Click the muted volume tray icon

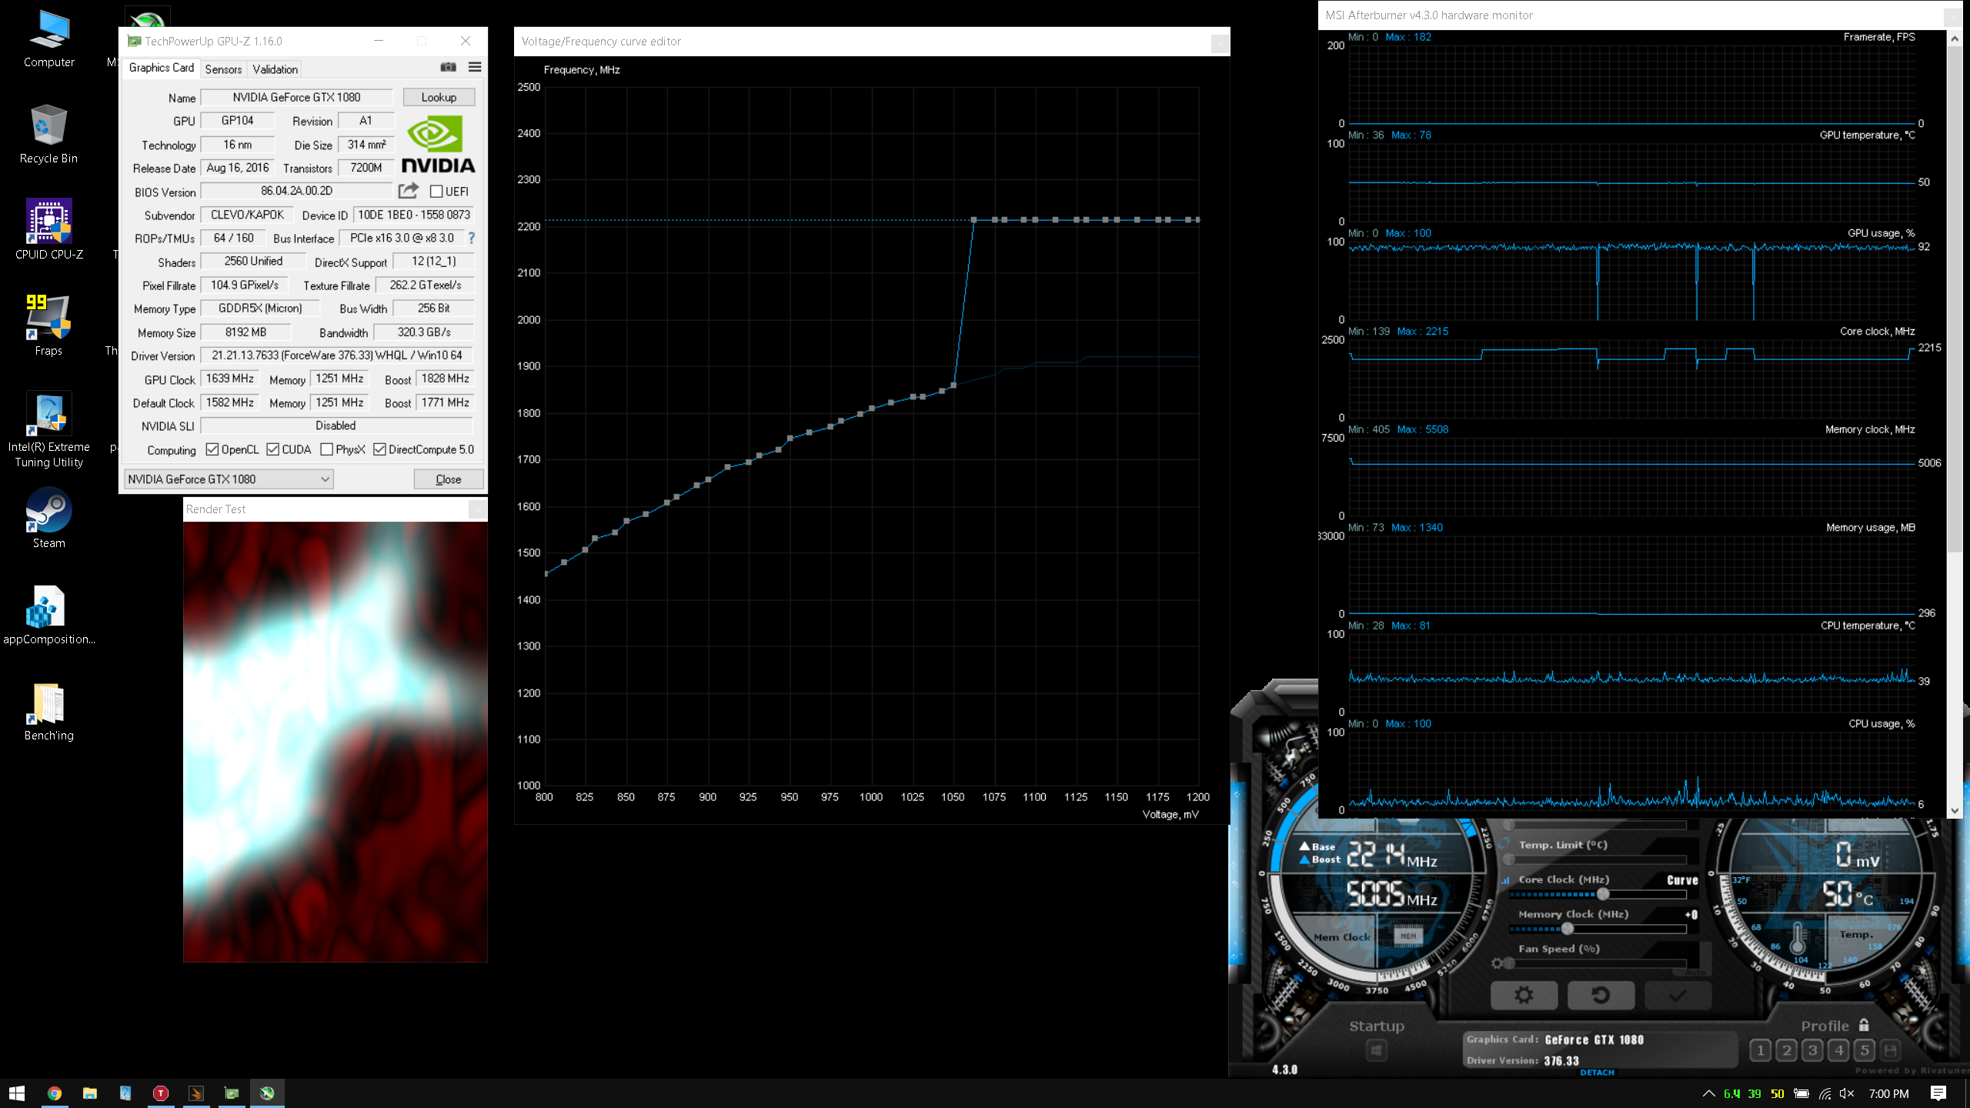[x=1847, y=1093]
